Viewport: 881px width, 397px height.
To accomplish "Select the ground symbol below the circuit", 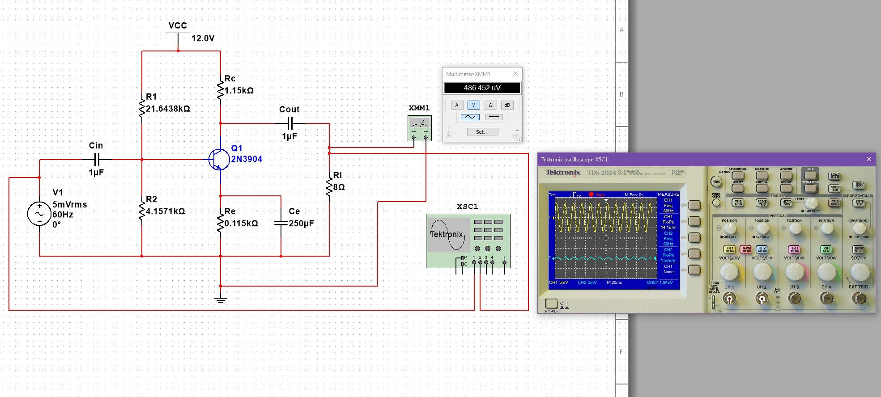I will coord(221,299).
